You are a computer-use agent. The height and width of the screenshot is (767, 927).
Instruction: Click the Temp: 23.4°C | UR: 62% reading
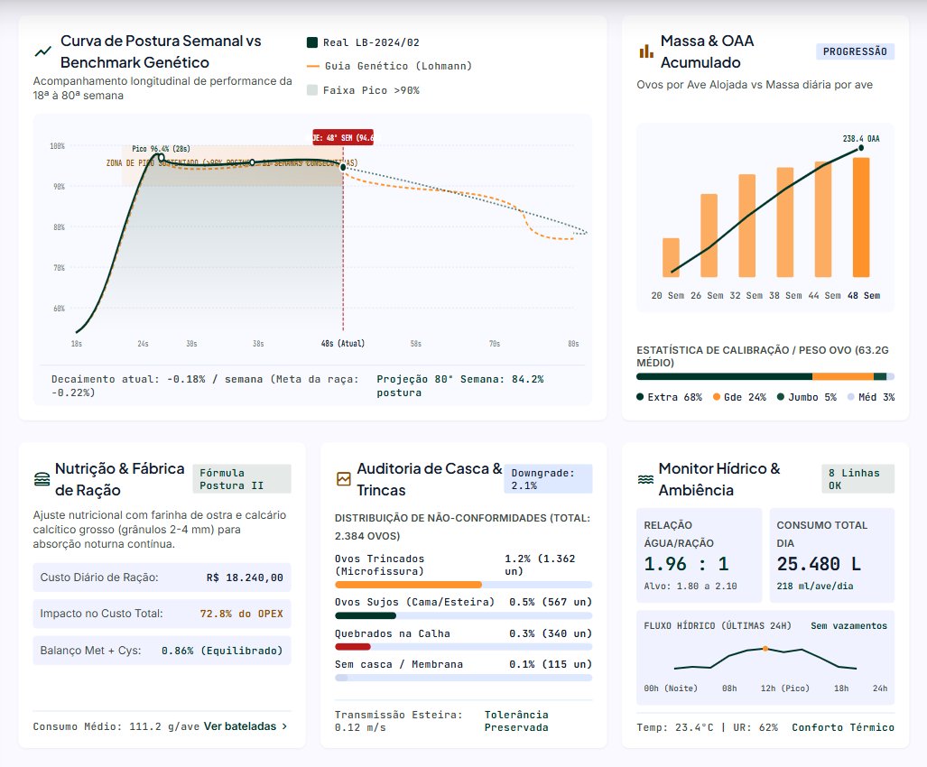pyautogui.click(x=707, y=727)
